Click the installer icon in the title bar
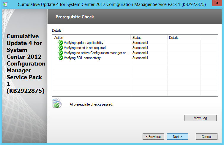Viewport: 224px width, 145px height. coord(5,4)
